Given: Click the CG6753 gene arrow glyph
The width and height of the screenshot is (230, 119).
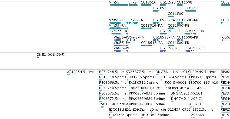Looking at the screenshot, I should pyautogui.click(x=190, y=11).
